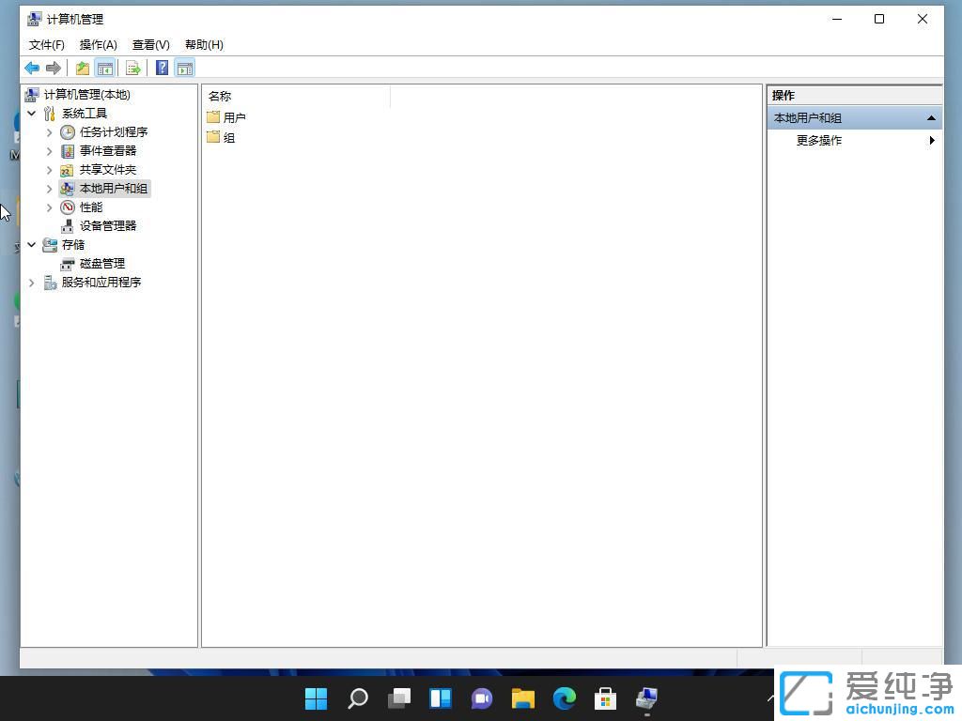The height and width of the screenshot is (721, 962).
Task: Open File Explorer from the taskbar
Action: pyautogui.click(x=522, y=698)
